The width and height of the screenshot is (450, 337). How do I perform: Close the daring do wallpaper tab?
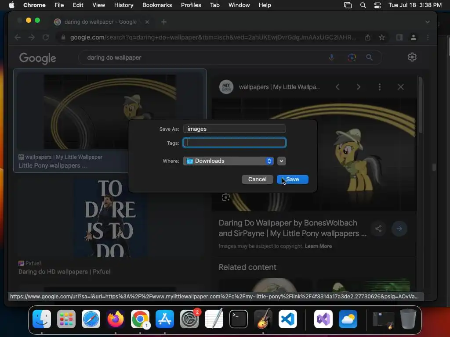(147, 22)
